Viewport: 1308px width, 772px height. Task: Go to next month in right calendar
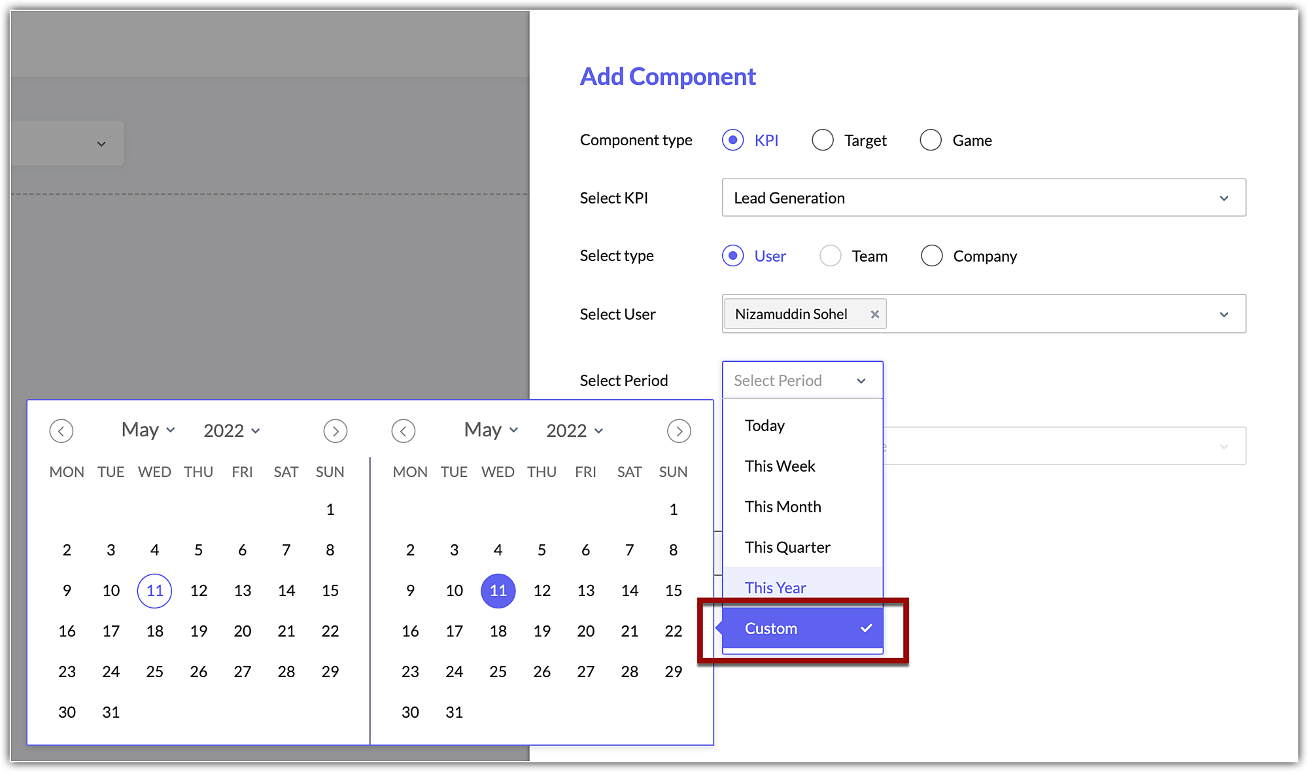pyautogui.click(x=679, y=431)
